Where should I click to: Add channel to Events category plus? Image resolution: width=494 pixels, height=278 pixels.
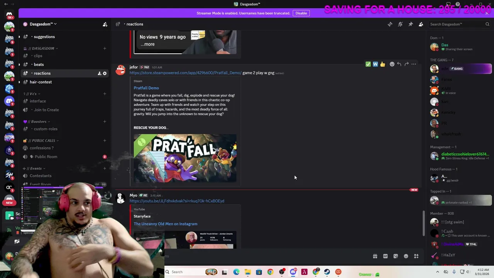pos(105,168)
